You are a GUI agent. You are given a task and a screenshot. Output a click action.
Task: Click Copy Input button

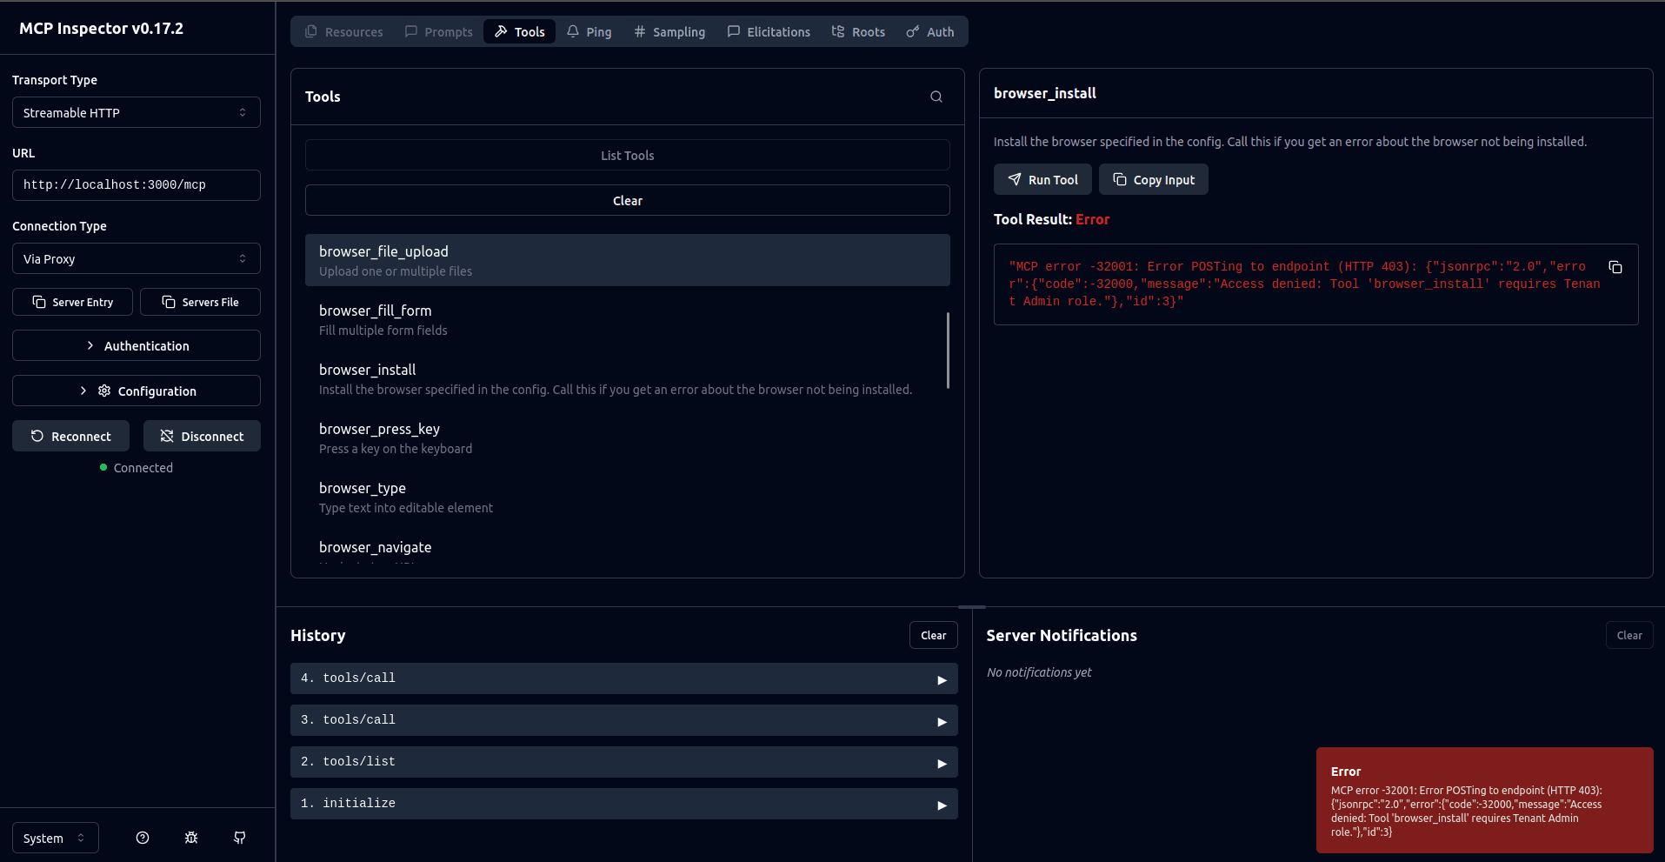tap(1153, 180)
